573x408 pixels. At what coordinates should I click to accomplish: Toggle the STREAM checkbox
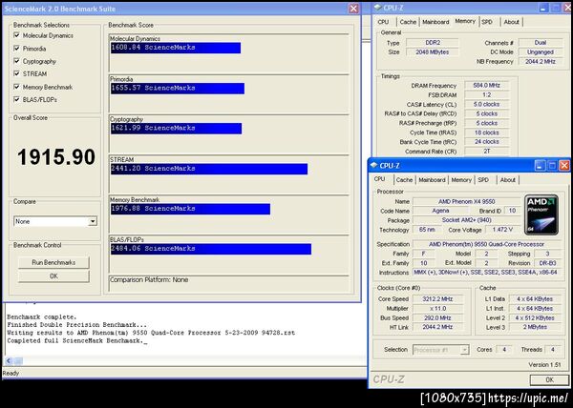pos(16,73)
